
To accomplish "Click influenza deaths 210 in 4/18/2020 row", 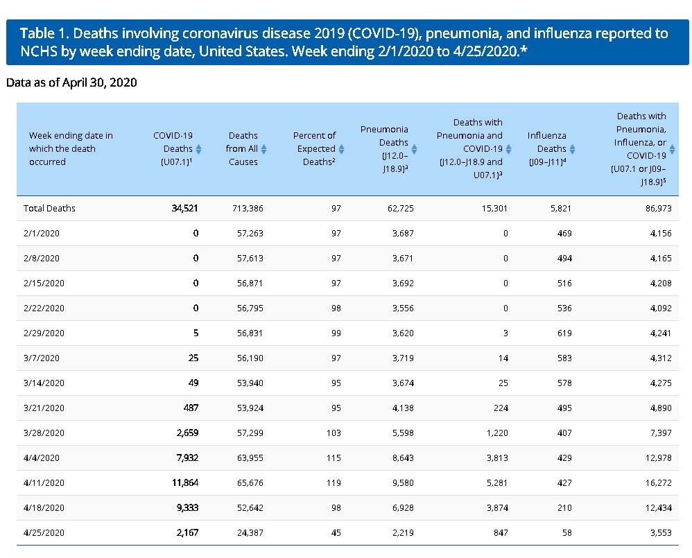I will [564, 507].
